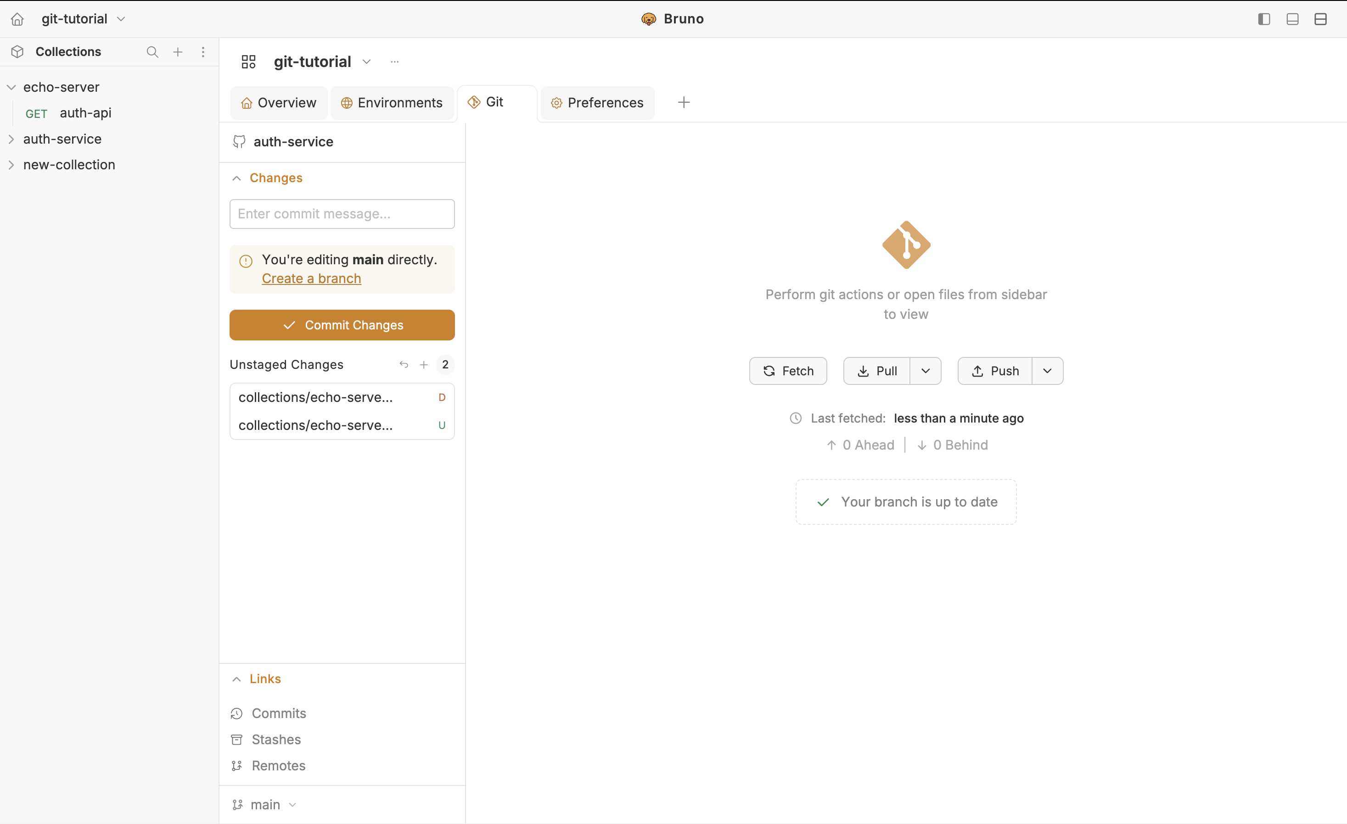Stage all unstaged changes
Viewport: 1347px width, 824px height.
tap(424, 364)
